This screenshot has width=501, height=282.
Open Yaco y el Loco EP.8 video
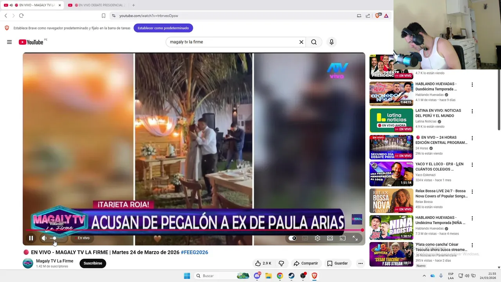click(x=391, y=174)
